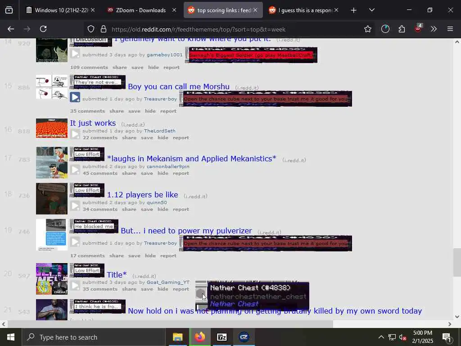461x346 pixels.
Task: Open thumbnail of 1.12 players be like post
Action: click(x=52, y=199)
